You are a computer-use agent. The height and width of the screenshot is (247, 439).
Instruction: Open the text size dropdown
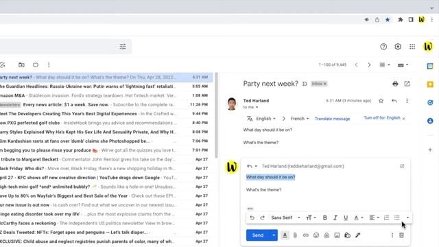pyautogui.click(x=311, y=217)
